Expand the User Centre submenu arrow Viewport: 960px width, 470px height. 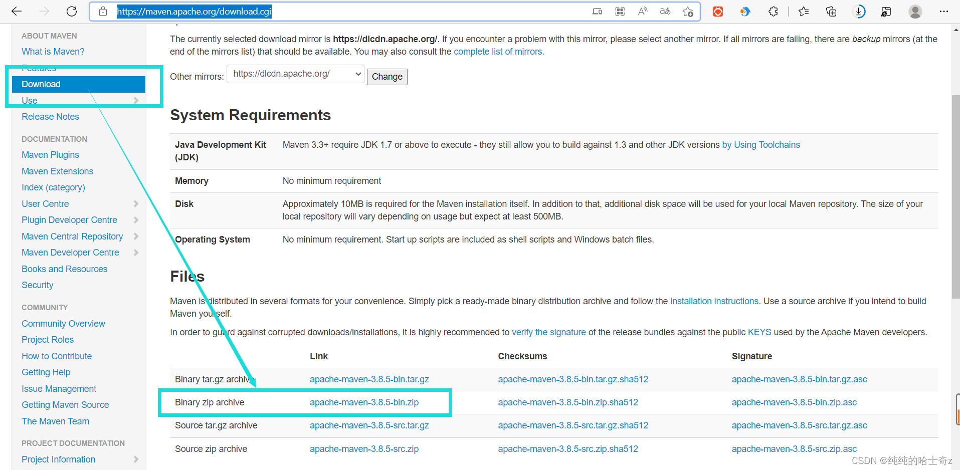point(136,204)
